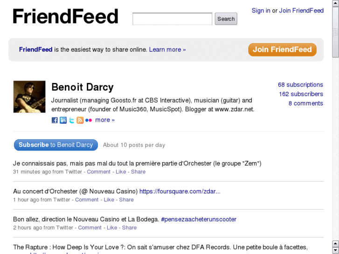View the 162 subscribers list

point(301,94)
